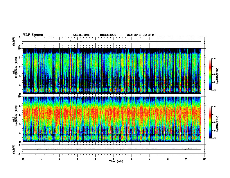Click the ch.2 spectrogram color scale bar
Screen dimensions: 230x178
[210, 122]
